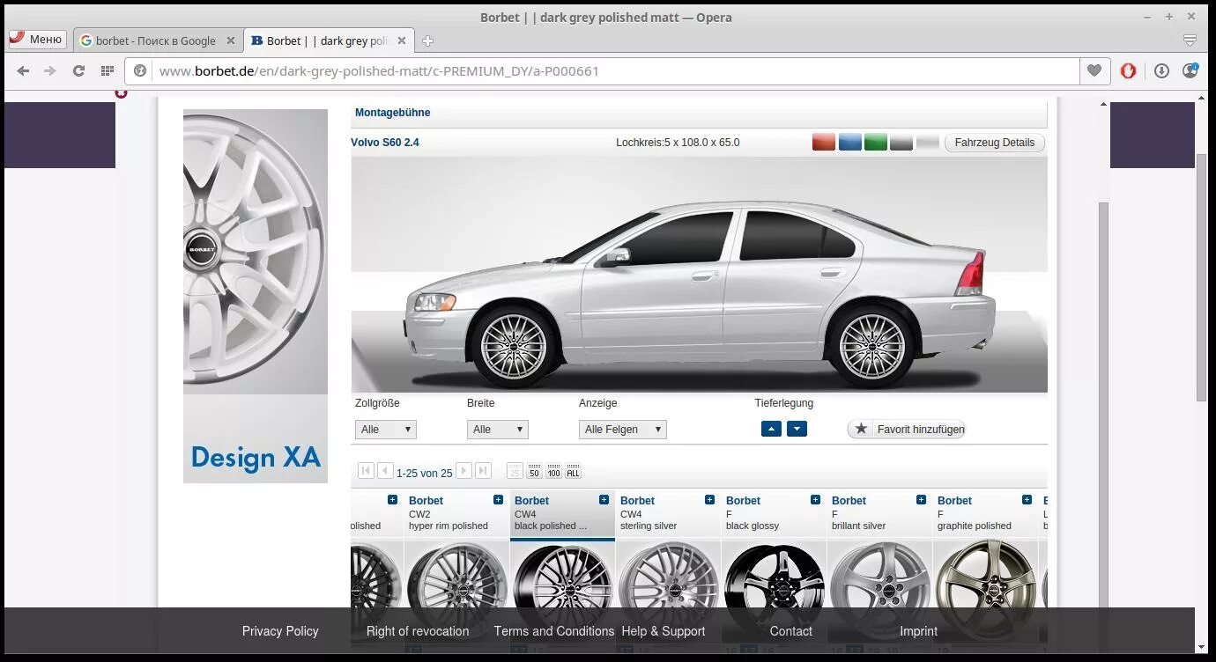Switch to the borbet Google search tab
Screen dimensions: 1216x662
pyautogui.click(x=157, y=40)
